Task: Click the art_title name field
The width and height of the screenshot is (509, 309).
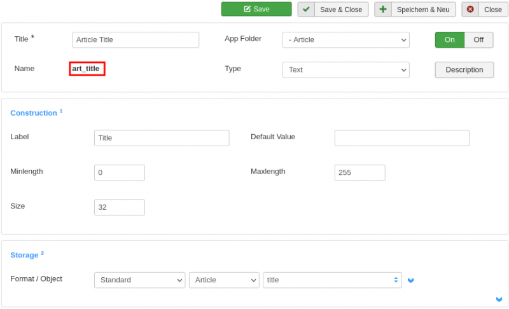Action: 87,69
